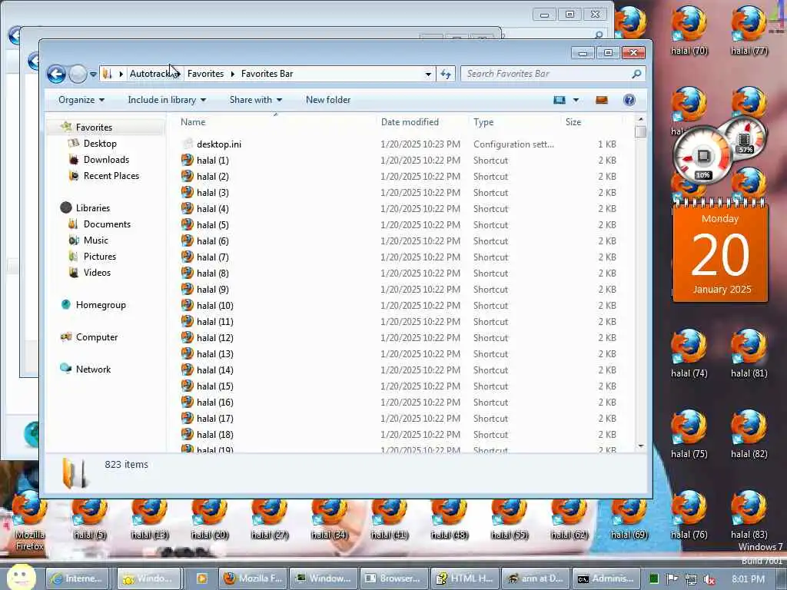Click the file list scrollbar thumb
This screenshot has width=787, height=590.
pos(640,131)
